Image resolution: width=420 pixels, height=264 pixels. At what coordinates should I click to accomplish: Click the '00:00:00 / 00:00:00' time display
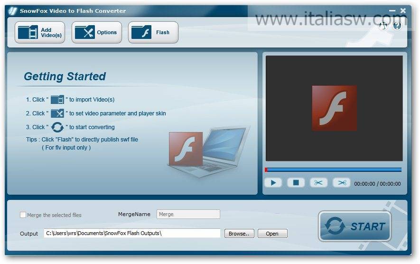[377, 184]
